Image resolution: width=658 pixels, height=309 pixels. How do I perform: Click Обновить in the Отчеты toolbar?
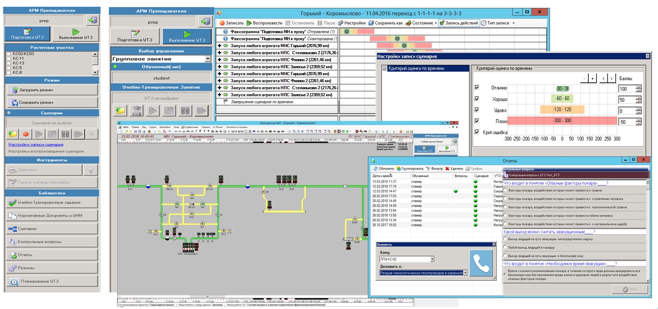383,169
